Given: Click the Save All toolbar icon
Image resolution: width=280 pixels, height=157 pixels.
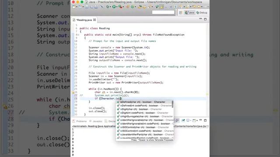Looking at the screenshot, I should pos(91,7).
